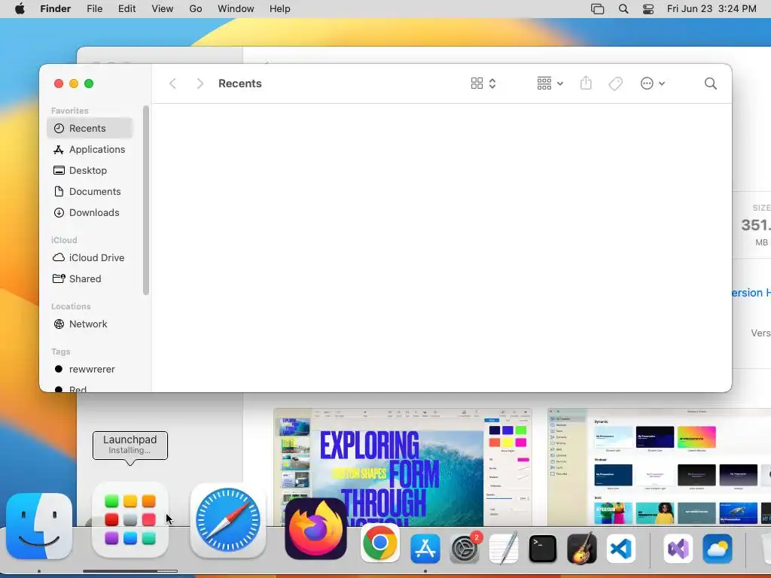The height and width of the screenshot is (578, 771).
Task: Go to Documents in the sidebar
Action: [90, 192]
